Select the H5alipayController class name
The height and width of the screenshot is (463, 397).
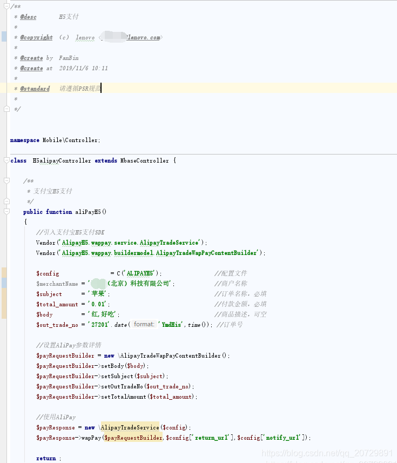[62, 160]
